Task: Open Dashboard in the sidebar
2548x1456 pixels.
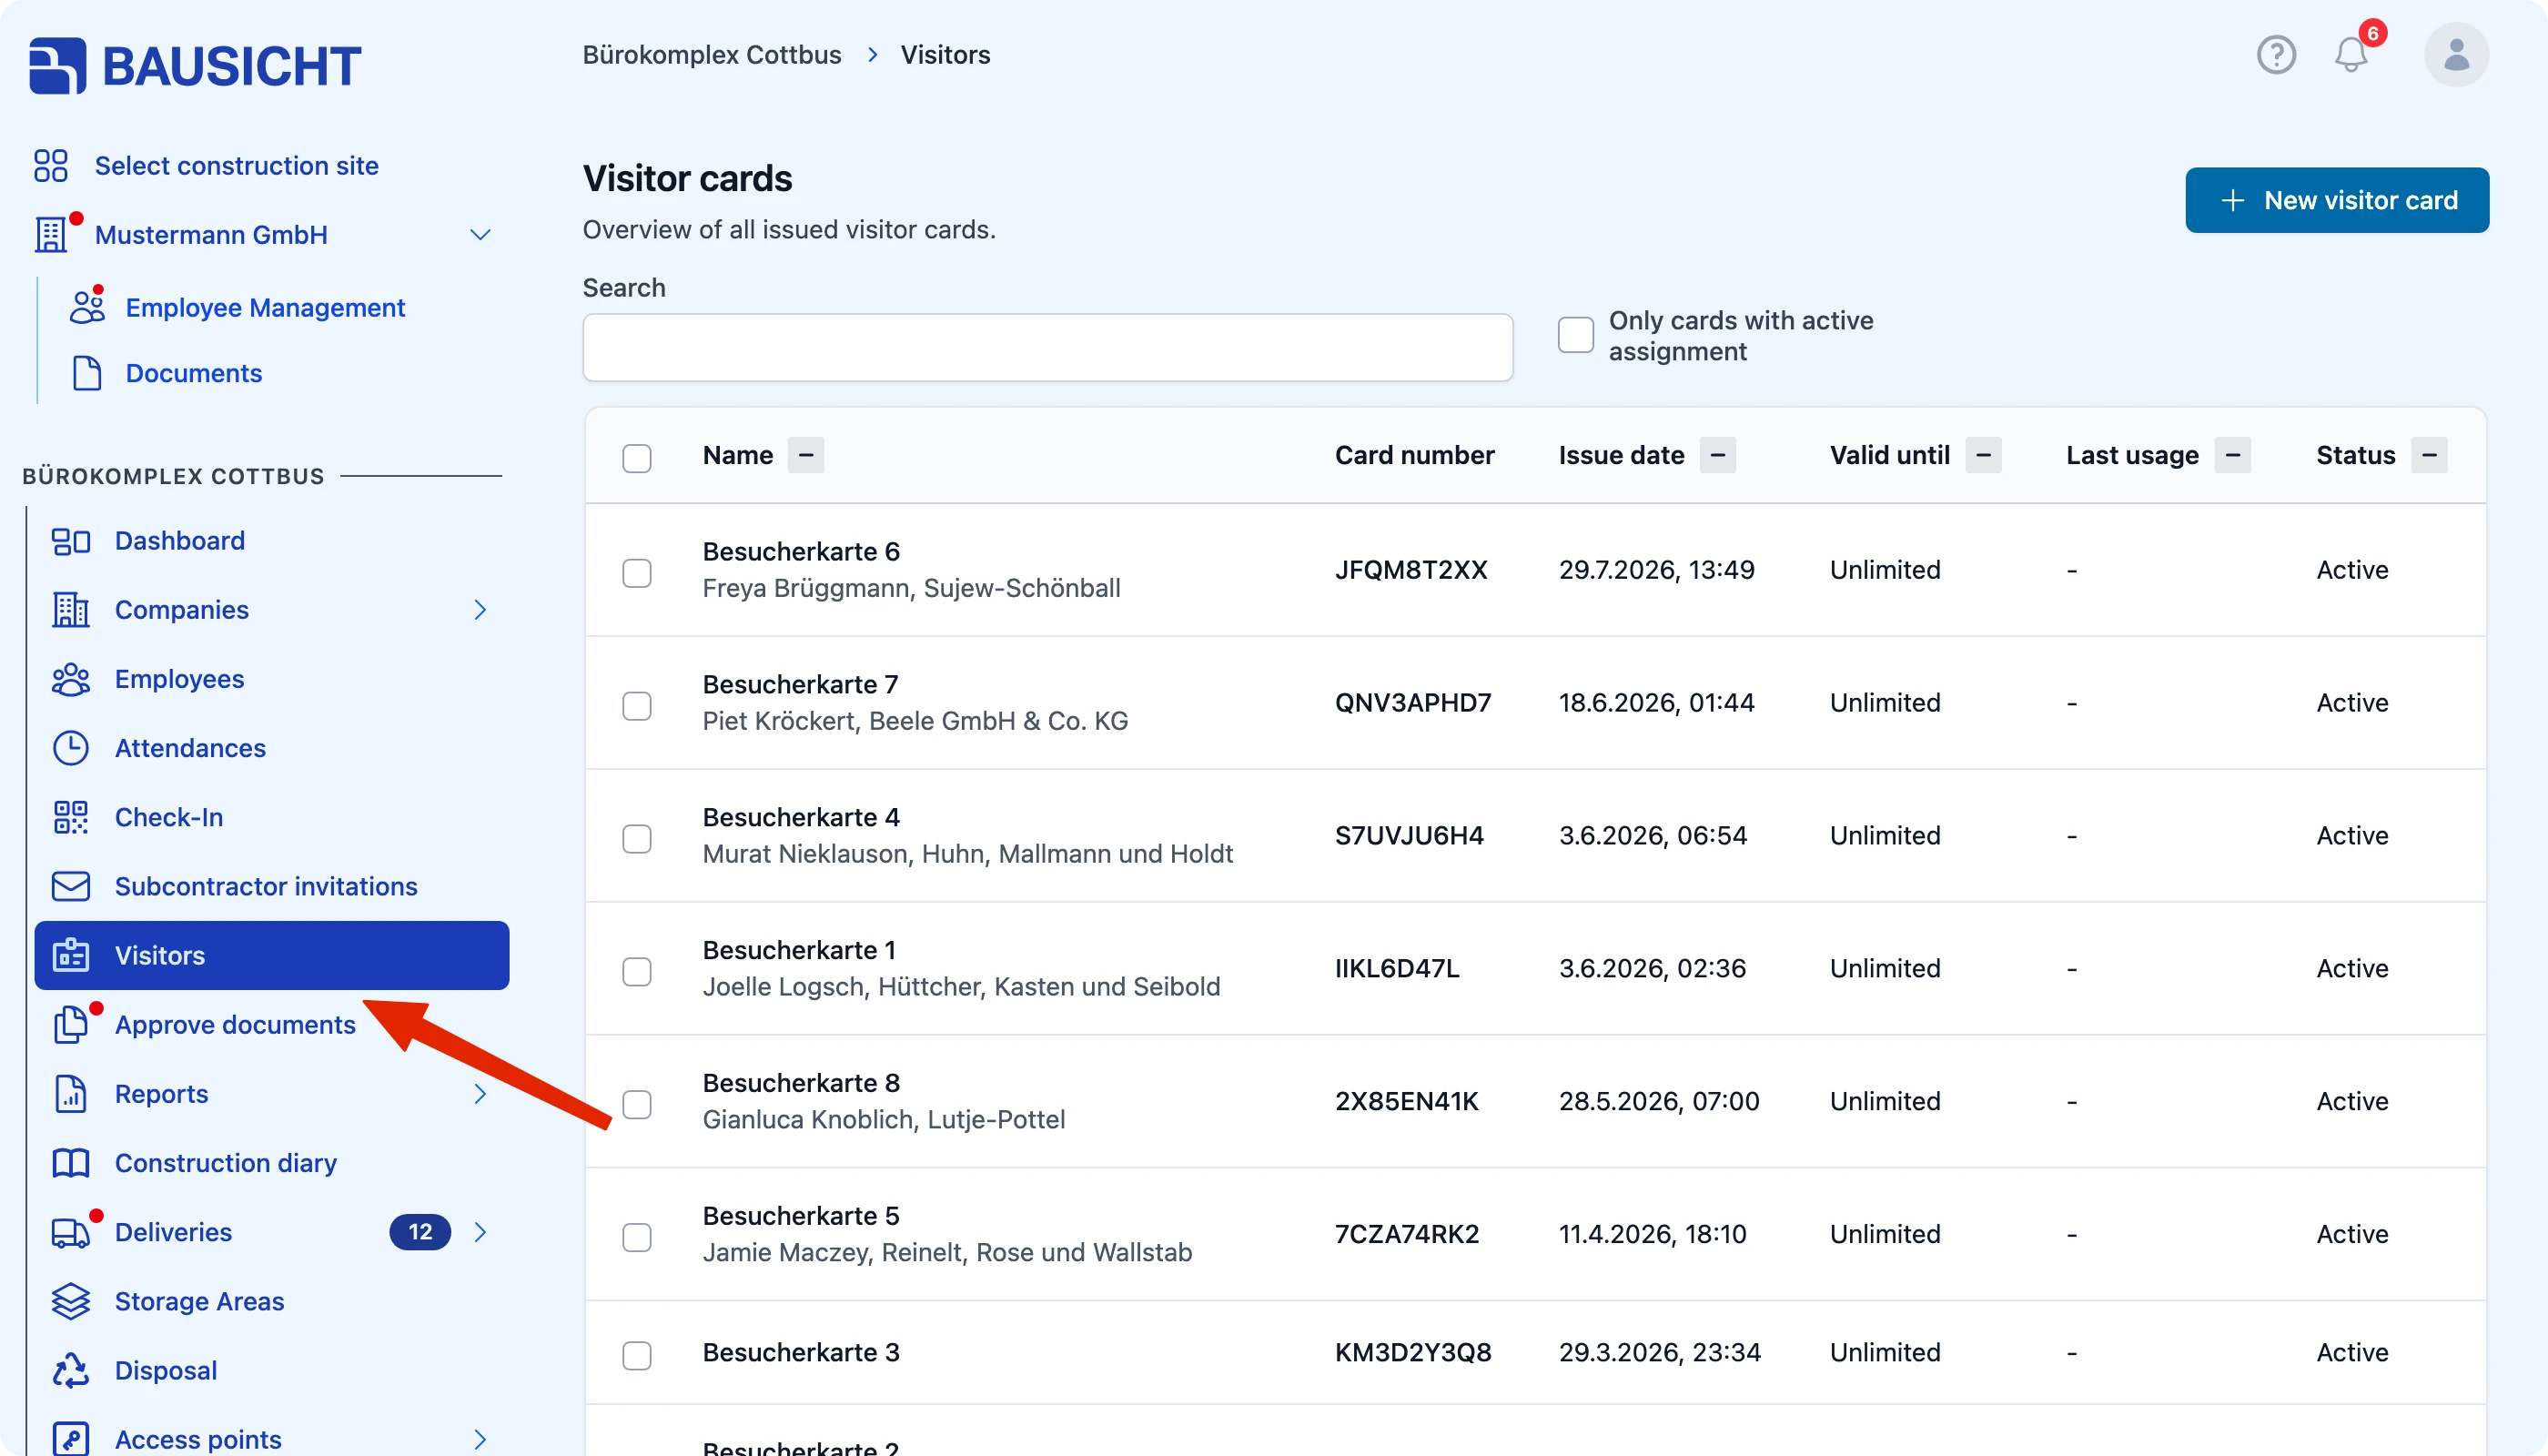Action: click(x=271, y=541)
